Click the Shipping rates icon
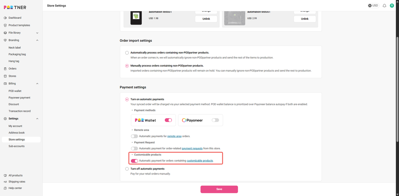This screenshot has height=196, width=399. (x=5, y=182)
